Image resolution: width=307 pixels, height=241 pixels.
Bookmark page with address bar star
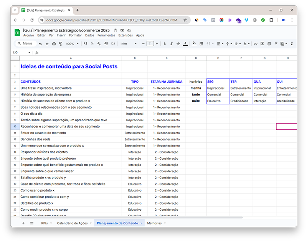185,20
